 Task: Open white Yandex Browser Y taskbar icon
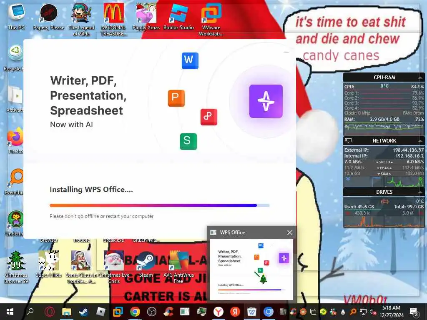tap(218, 312)
